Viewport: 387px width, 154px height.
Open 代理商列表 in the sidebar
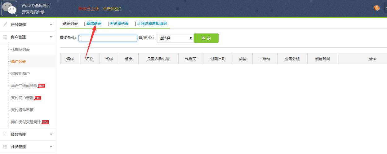(20, 50)
